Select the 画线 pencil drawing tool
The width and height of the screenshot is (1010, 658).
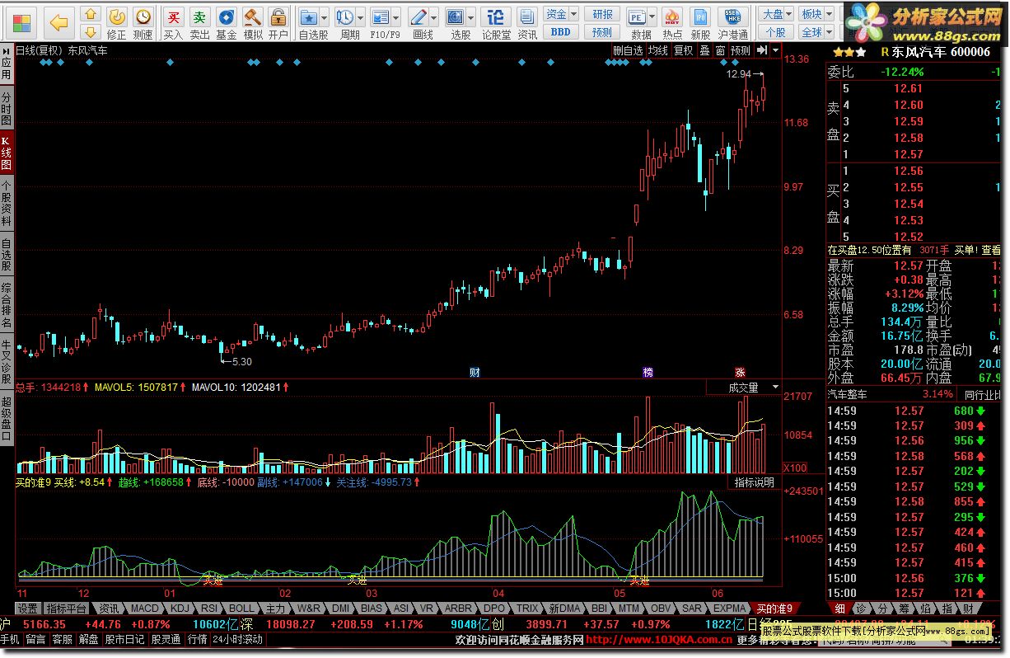tap(418, 16)
